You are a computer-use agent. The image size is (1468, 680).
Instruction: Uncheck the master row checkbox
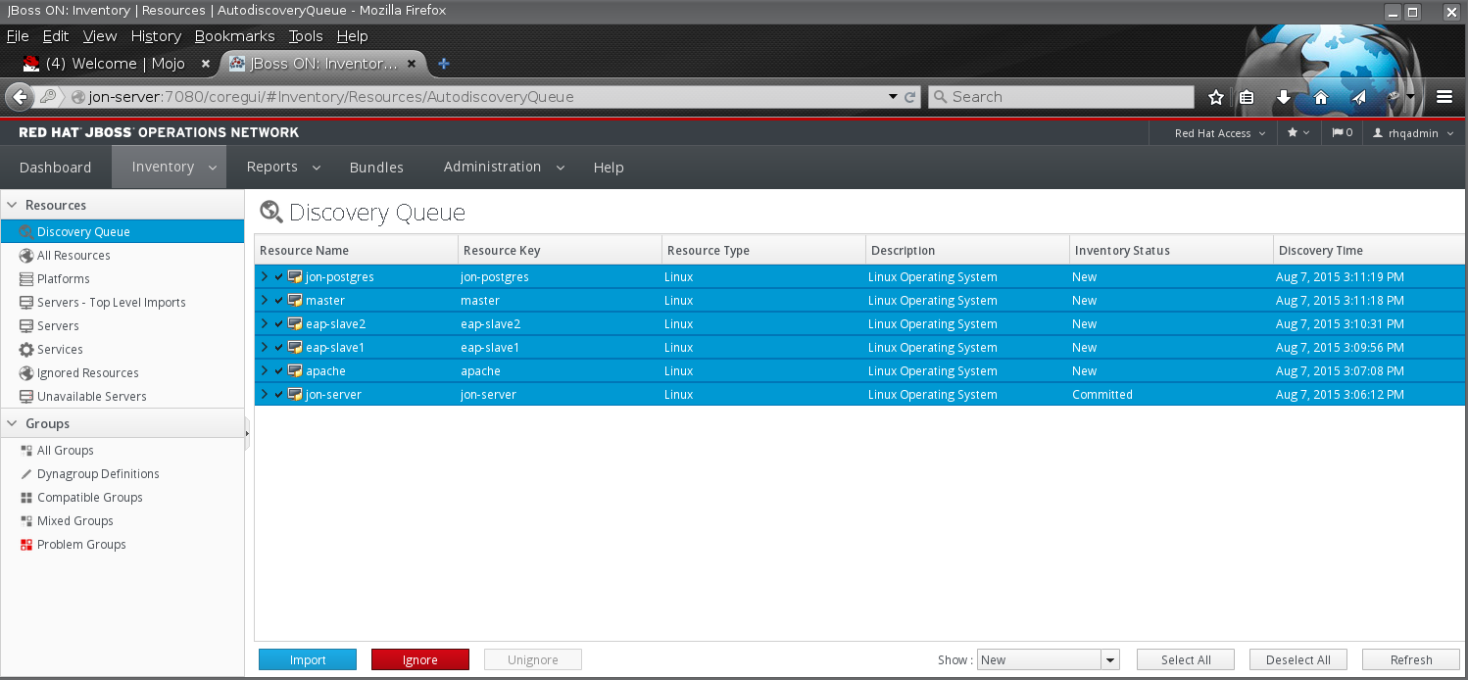pyautogui.click(x=279, y=301)
